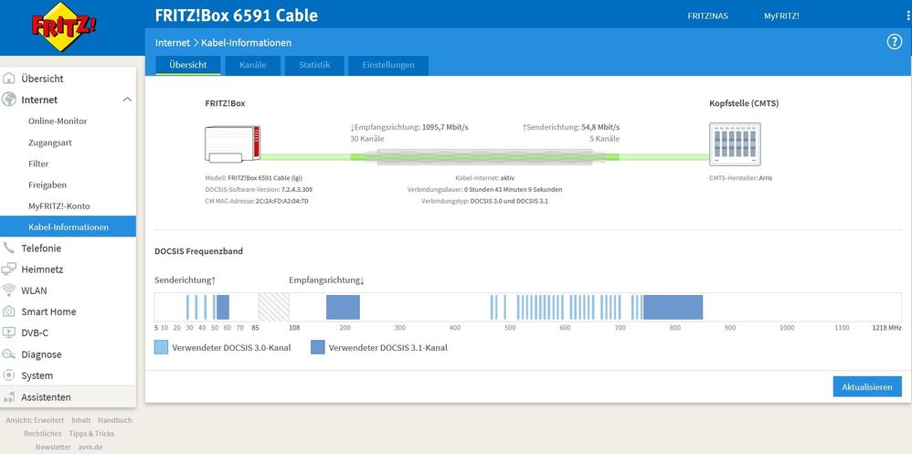Open the avm.de footer link
This screenshot has width=912, height=454.
90,447
